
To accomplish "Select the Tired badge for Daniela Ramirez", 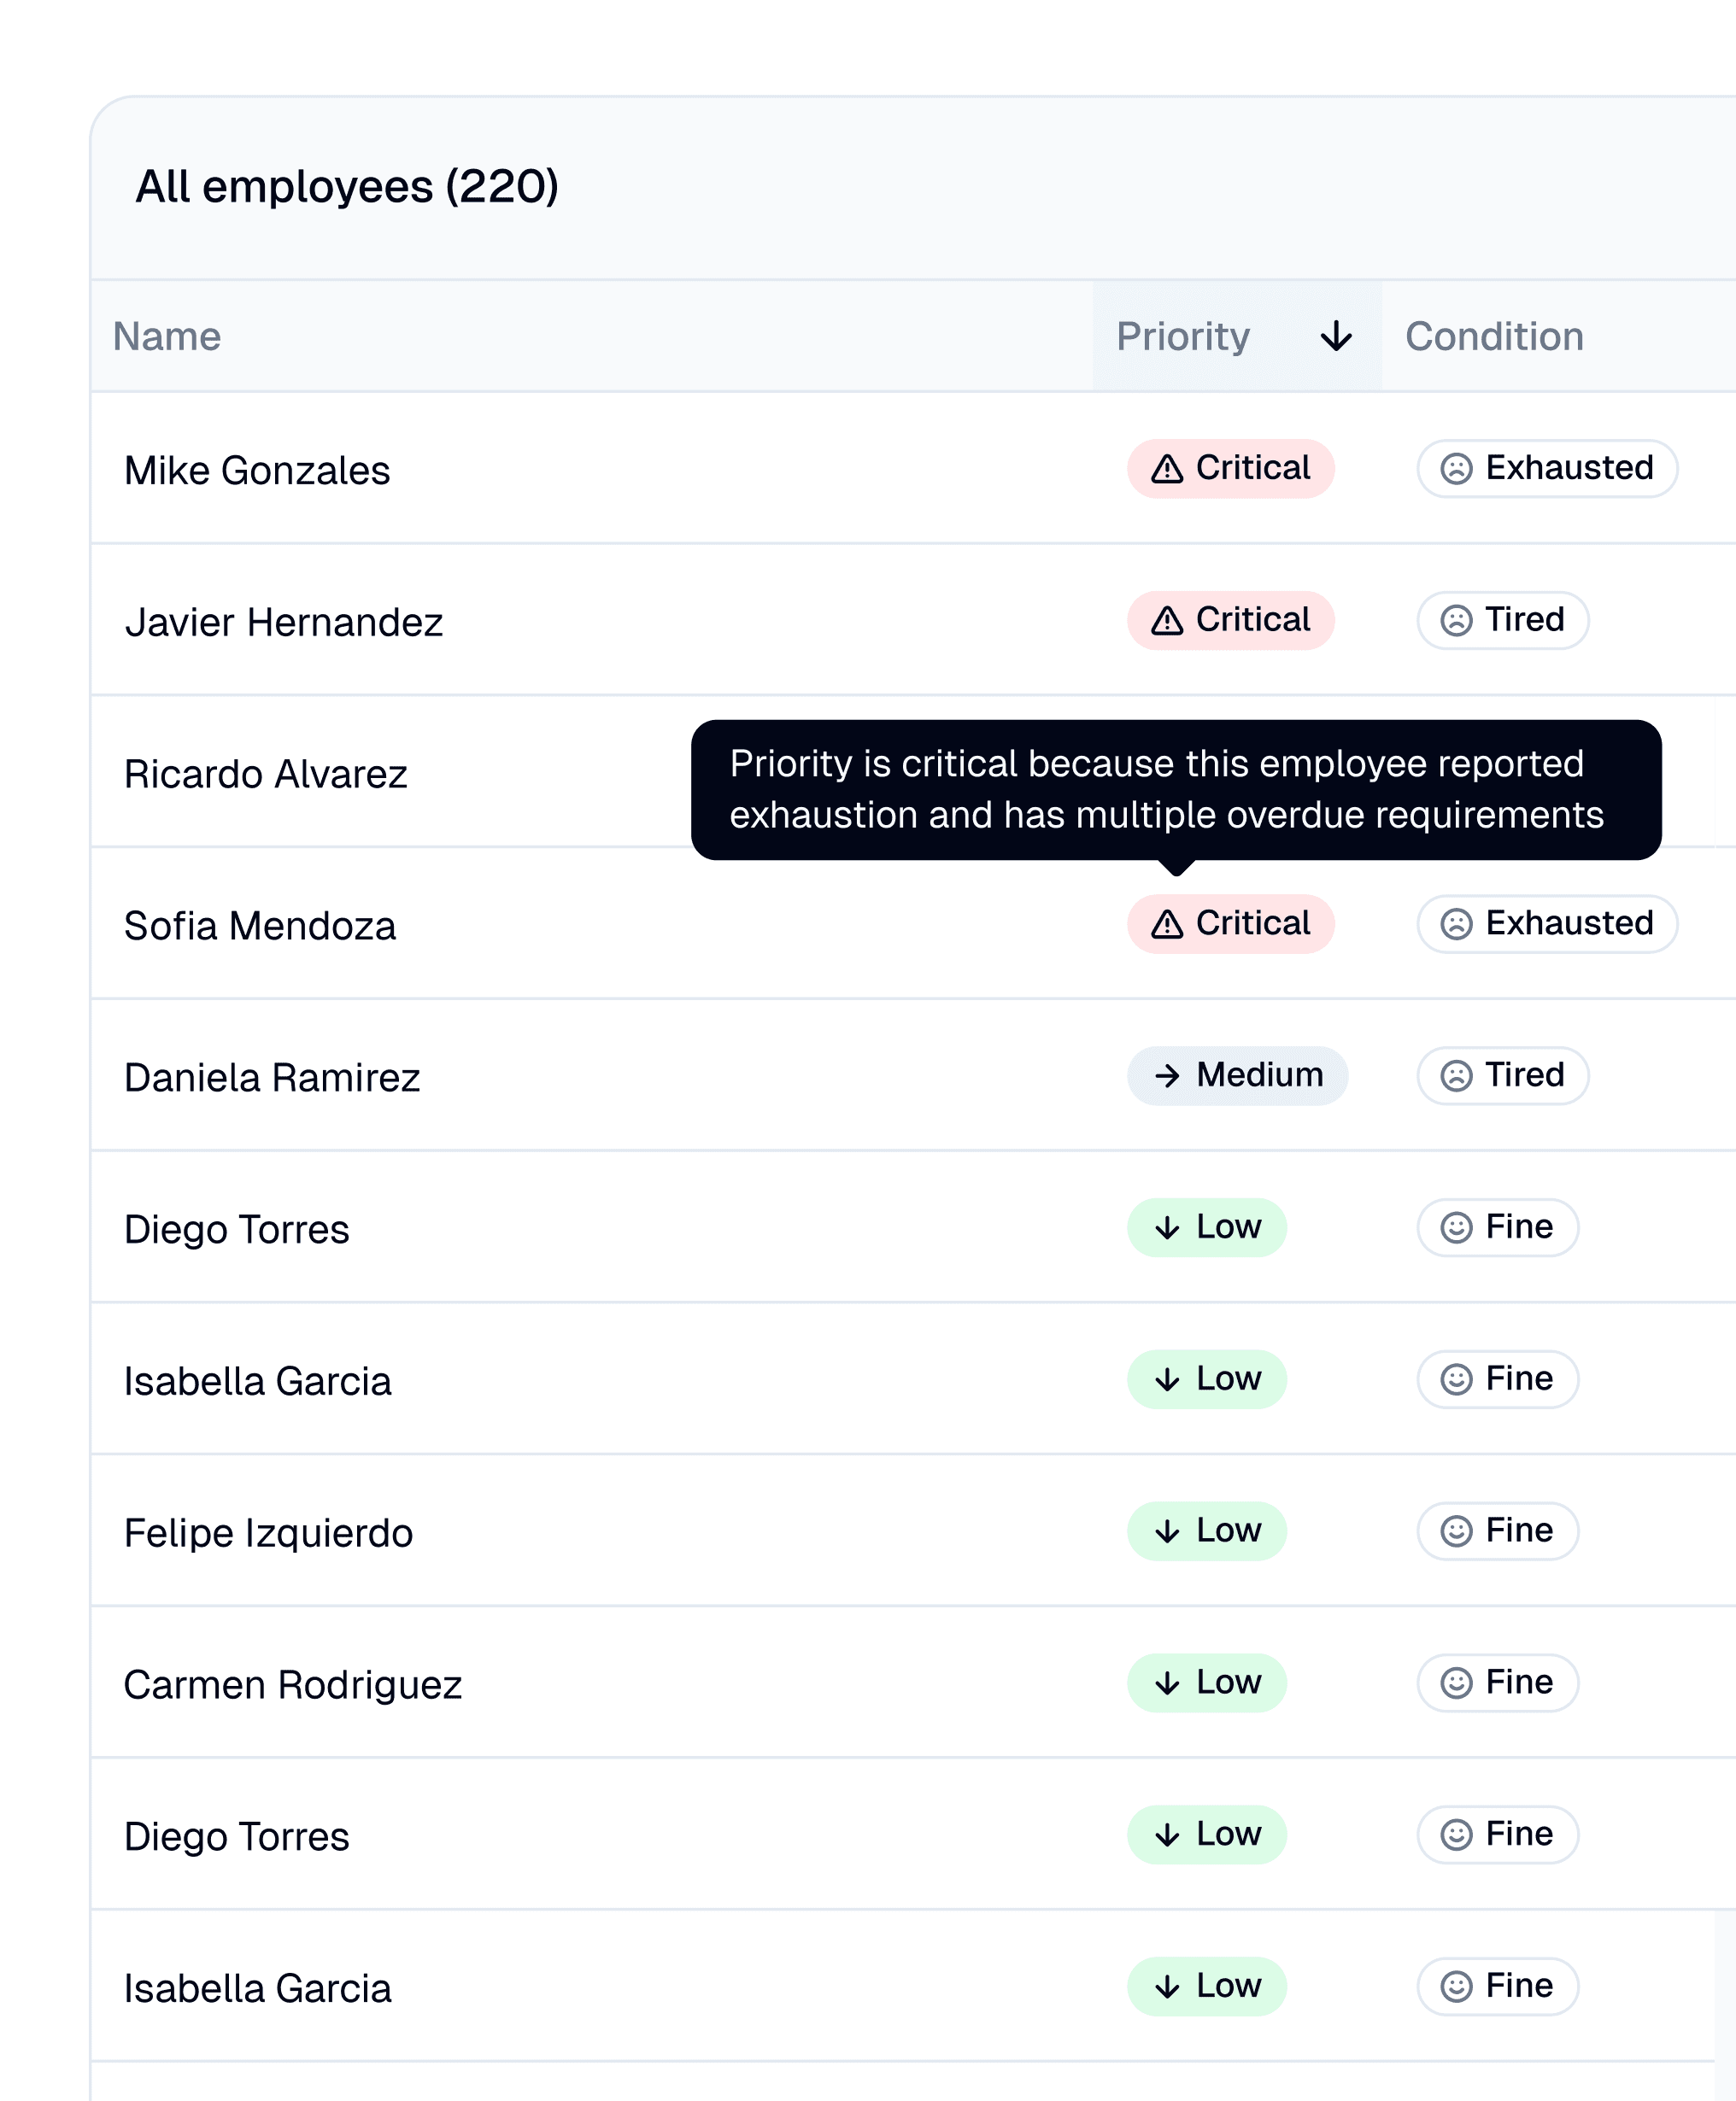I will [1502, 1075].
